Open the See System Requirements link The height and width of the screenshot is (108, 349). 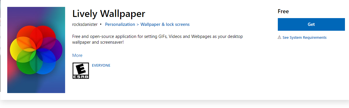[x=304, y=38]
